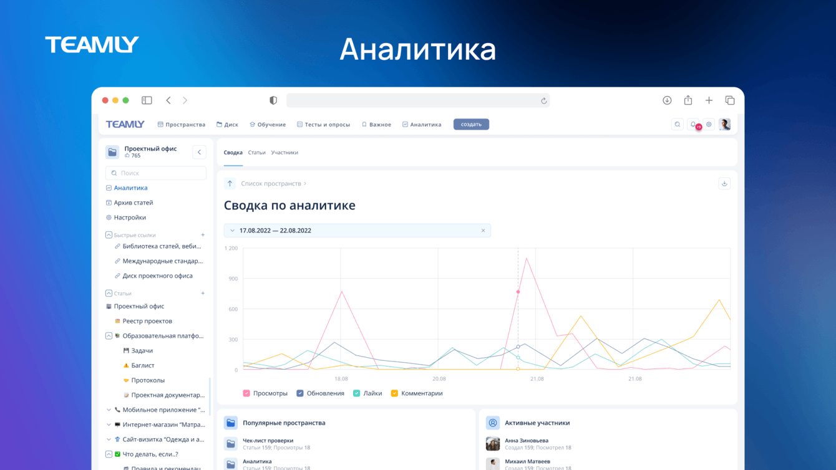836x470 pixels.
Task: Switch to the Сводка tab
Action: click(233, 153)
